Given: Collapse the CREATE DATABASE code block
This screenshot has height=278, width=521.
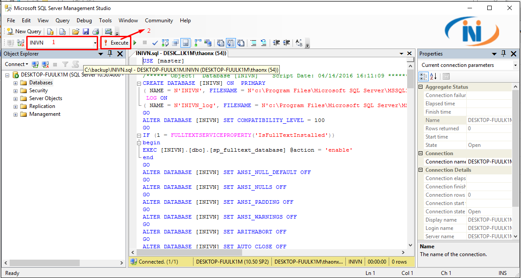Looking at the screenshot, I should [139, 83].
